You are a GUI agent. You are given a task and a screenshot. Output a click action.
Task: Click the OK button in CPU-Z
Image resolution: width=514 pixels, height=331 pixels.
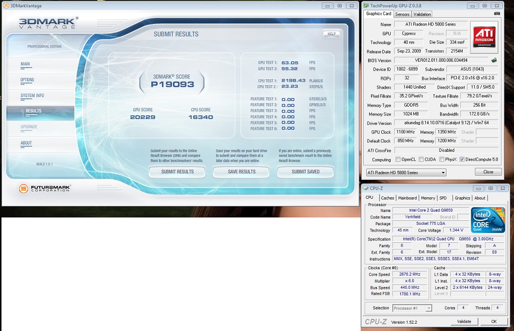click(x=494, y=322)
